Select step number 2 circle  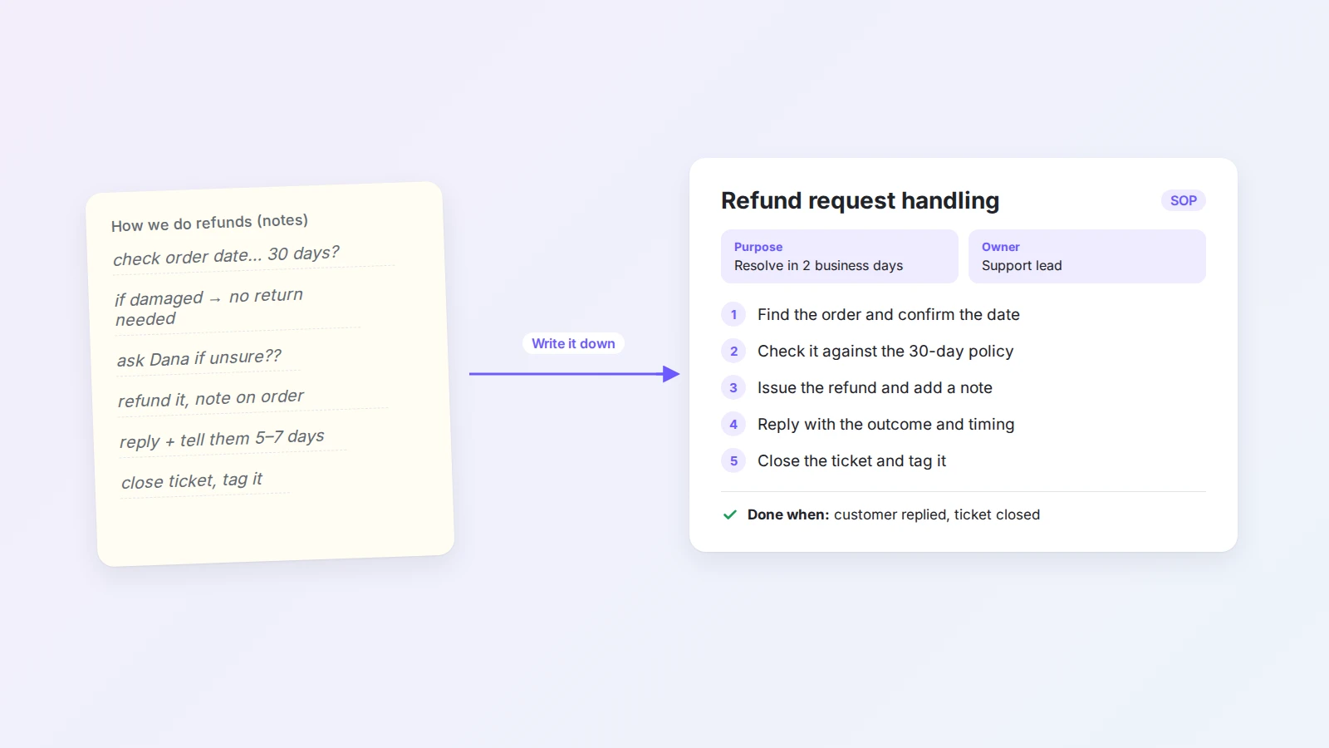[733, 351]
